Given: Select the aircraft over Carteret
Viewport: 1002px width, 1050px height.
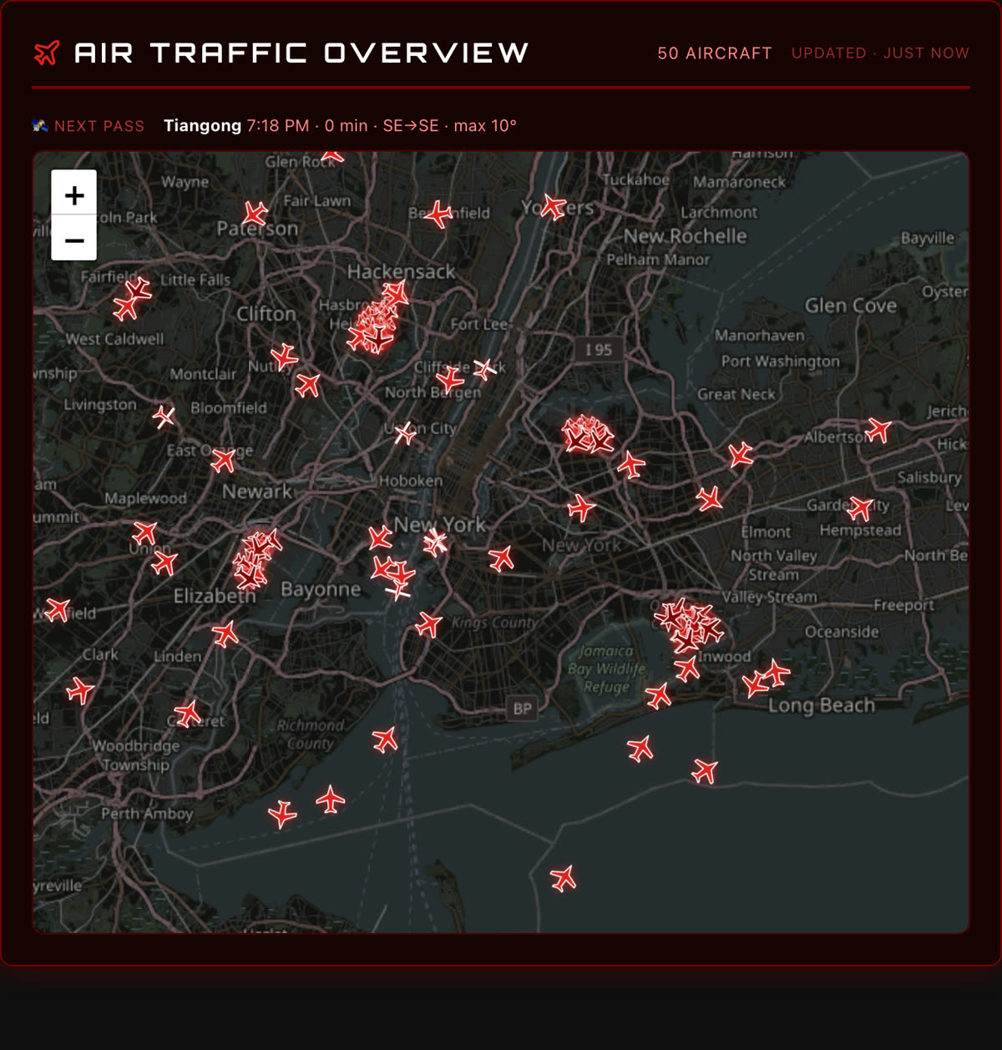Looking at the screenshot, I should pos(188,714).
